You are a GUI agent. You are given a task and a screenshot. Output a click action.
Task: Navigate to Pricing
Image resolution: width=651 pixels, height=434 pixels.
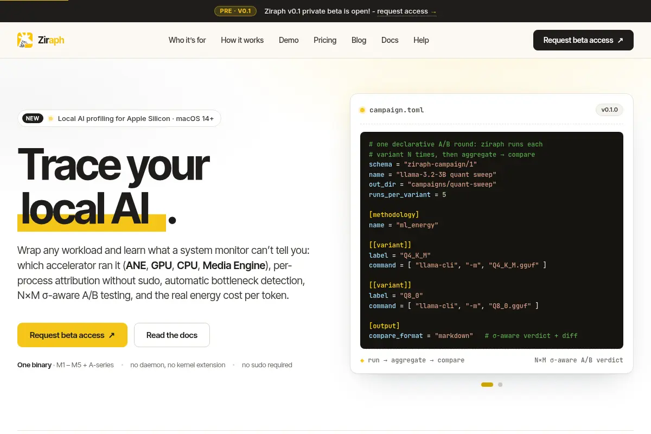coord(325,40)
